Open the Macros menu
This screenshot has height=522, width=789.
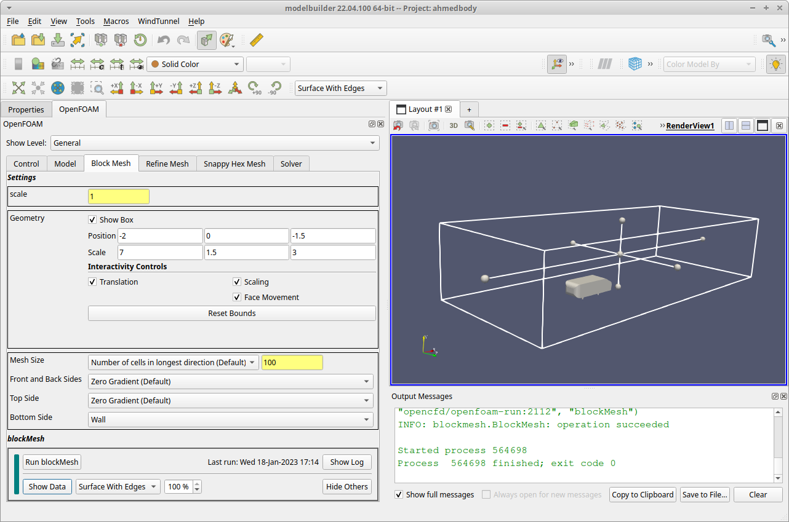[x=116, y=21]
